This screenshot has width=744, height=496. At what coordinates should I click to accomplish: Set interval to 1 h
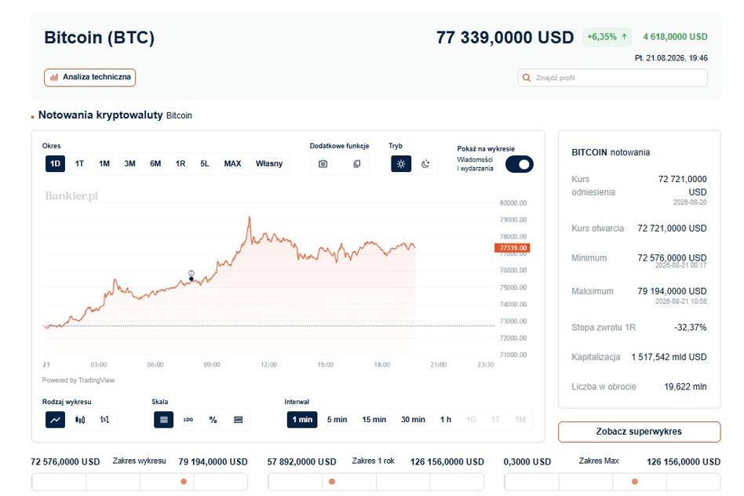(x=446, y=420)
